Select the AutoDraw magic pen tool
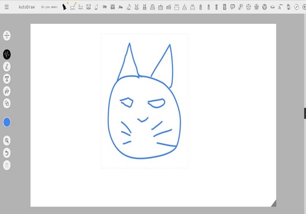 pyautogui.click(x=7, y=54)
